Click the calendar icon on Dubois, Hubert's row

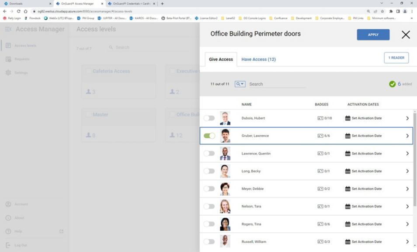[x=347, y=118]
